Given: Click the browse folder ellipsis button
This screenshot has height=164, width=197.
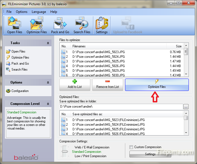Looking at the screenshot, I should click(x=186, y=107).
